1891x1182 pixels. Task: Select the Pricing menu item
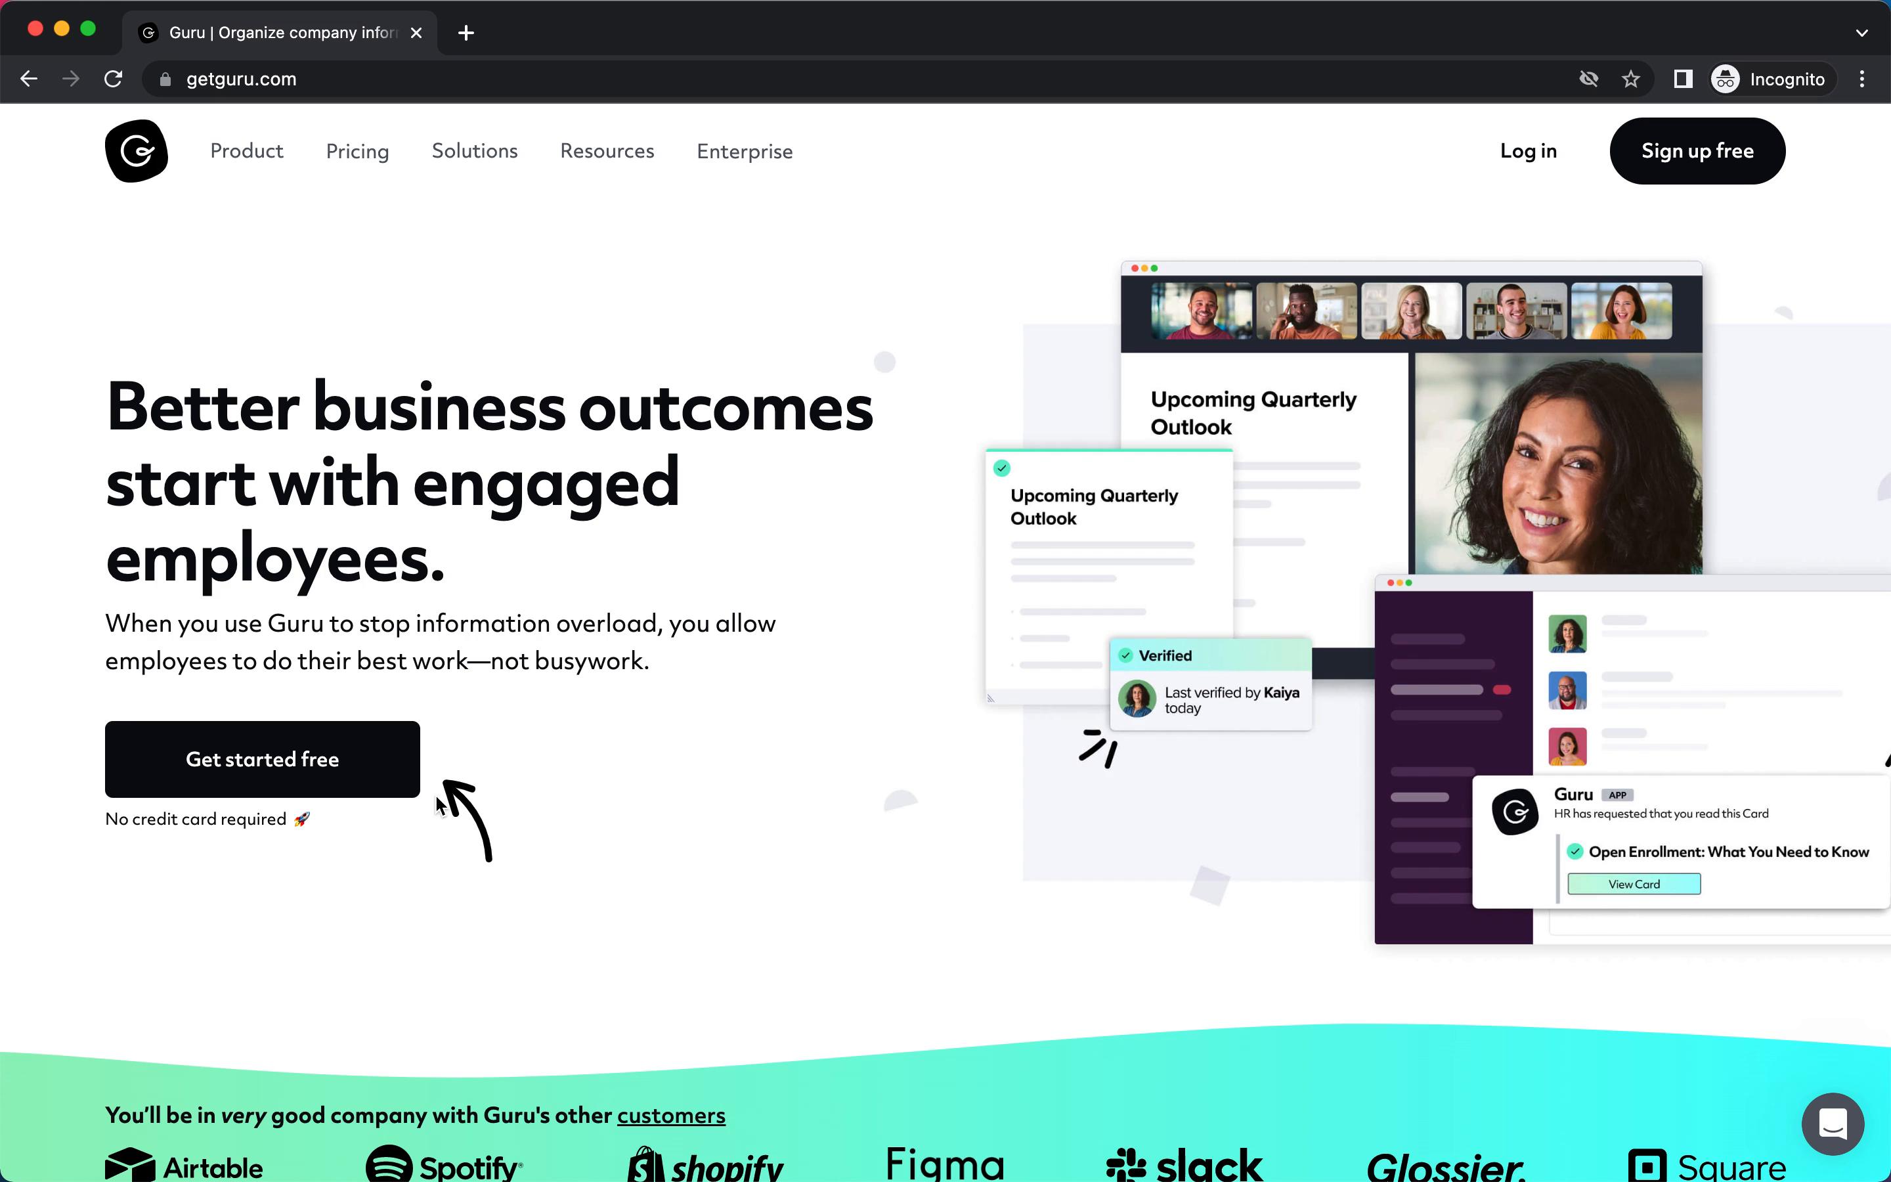357,151
